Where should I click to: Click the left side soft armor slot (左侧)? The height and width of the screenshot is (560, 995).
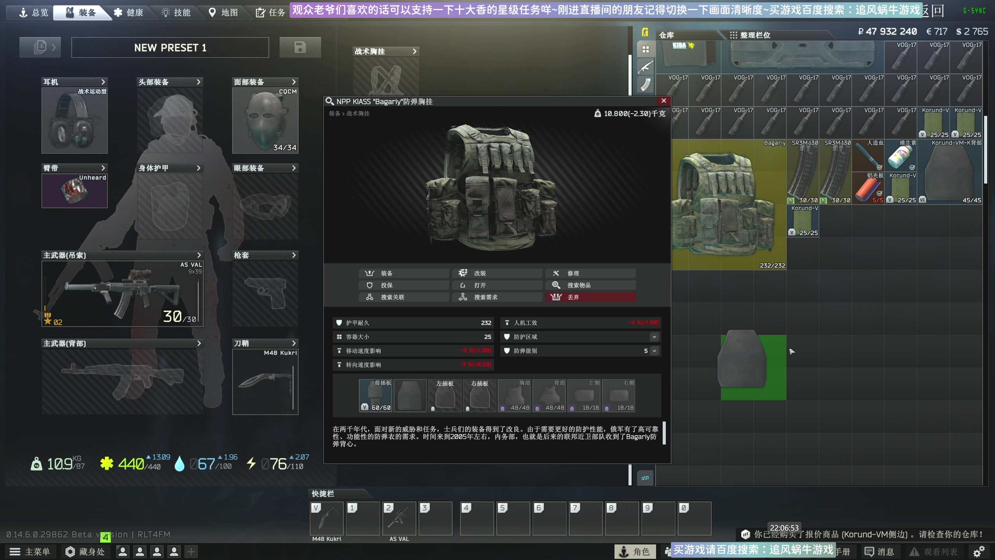pos(584,395)
